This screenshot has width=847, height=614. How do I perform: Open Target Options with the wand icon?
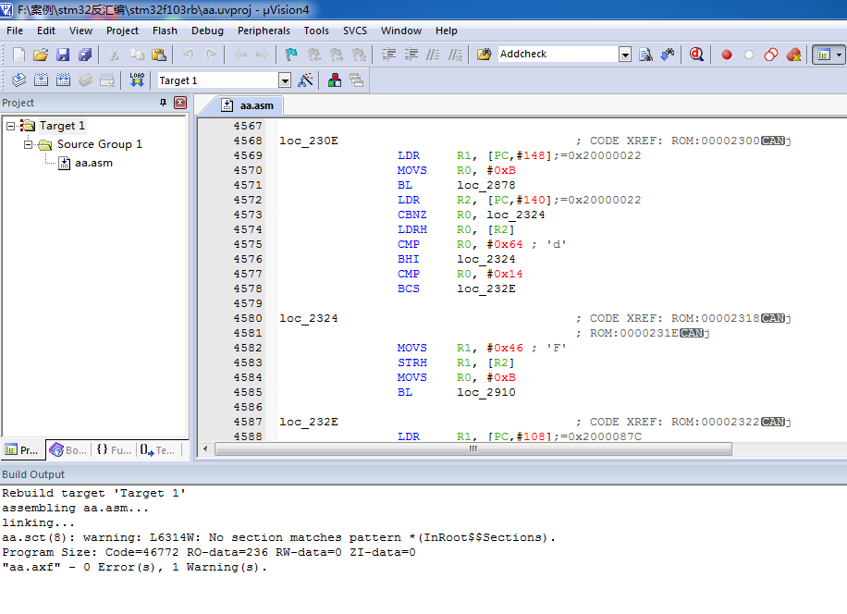pyautogui.click(x=306, y=80)
